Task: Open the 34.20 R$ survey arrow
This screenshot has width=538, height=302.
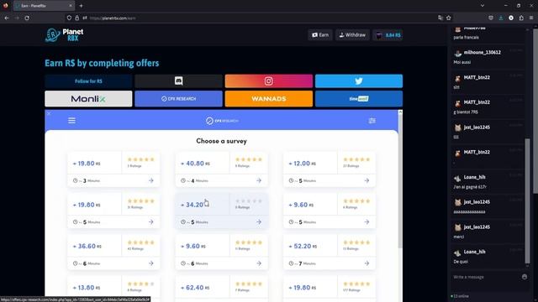Action: pos(259,221)
